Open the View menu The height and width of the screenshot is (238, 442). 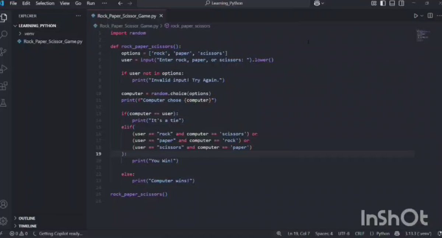65,3
